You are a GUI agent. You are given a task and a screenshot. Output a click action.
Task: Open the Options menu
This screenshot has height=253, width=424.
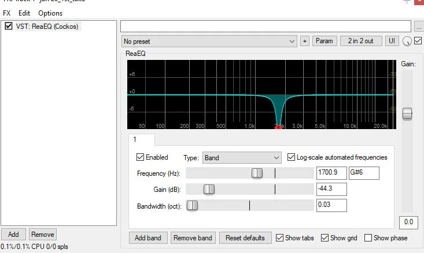[x=50, y=13]
